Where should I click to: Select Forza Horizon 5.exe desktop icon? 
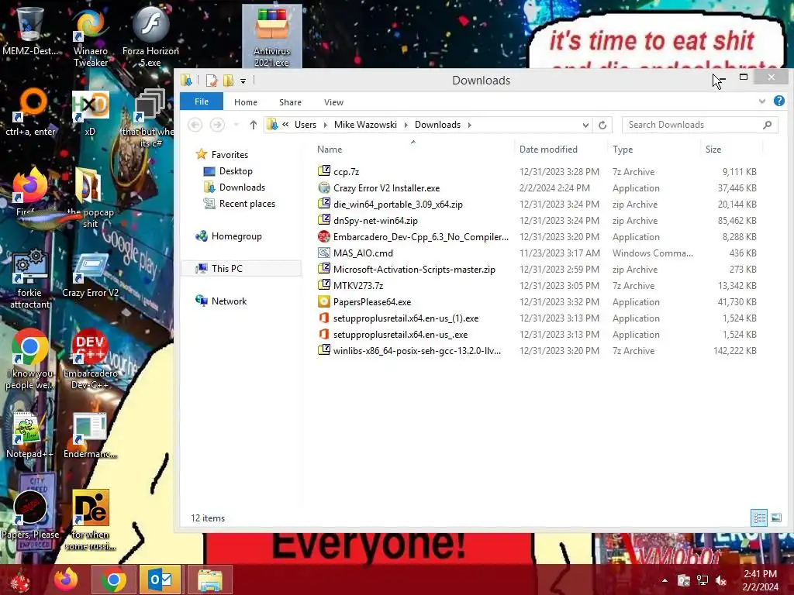tap(150, 36)
